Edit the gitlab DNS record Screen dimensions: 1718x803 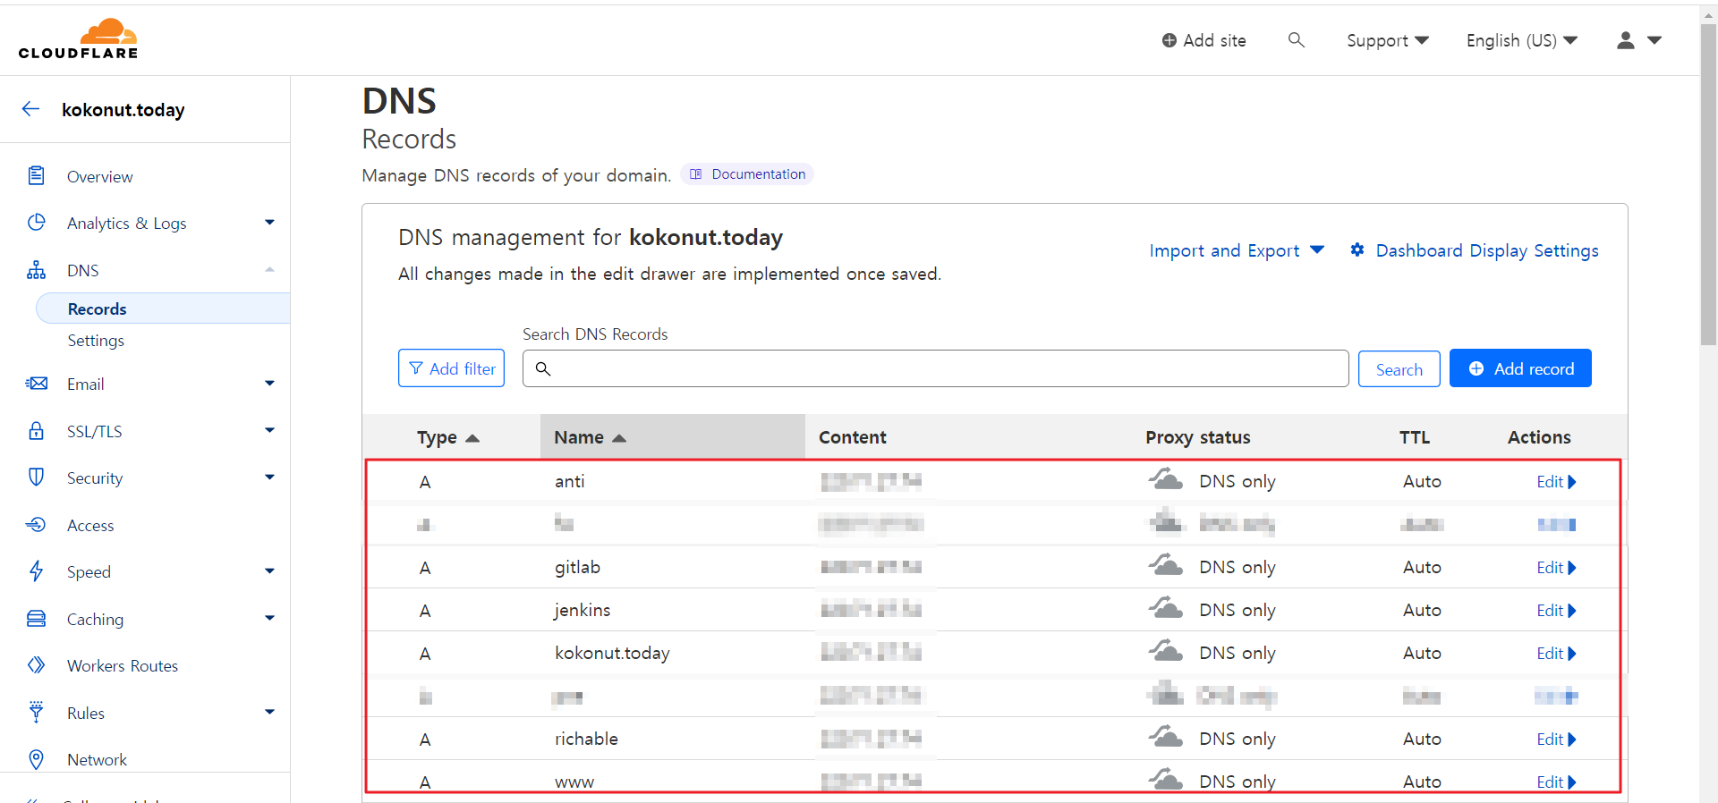pyautogui.click(x=1556, y=567)
